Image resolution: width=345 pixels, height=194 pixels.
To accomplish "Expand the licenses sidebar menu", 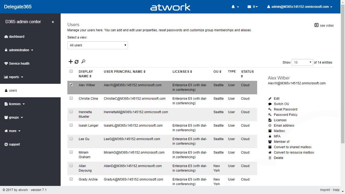I will click(x=15, y=104).
